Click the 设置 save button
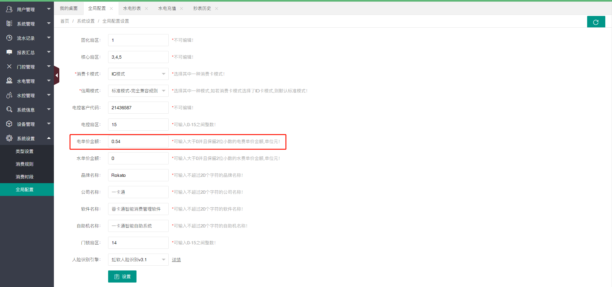This screenshot has width=612, height=287. pyautogui.click(x=122, y=276)
